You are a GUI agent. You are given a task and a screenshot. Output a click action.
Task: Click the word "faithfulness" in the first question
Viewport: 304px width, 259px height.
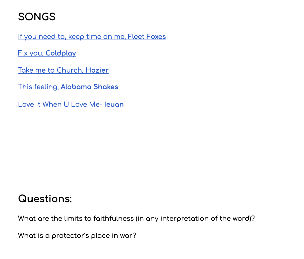[x=113, y=219]
